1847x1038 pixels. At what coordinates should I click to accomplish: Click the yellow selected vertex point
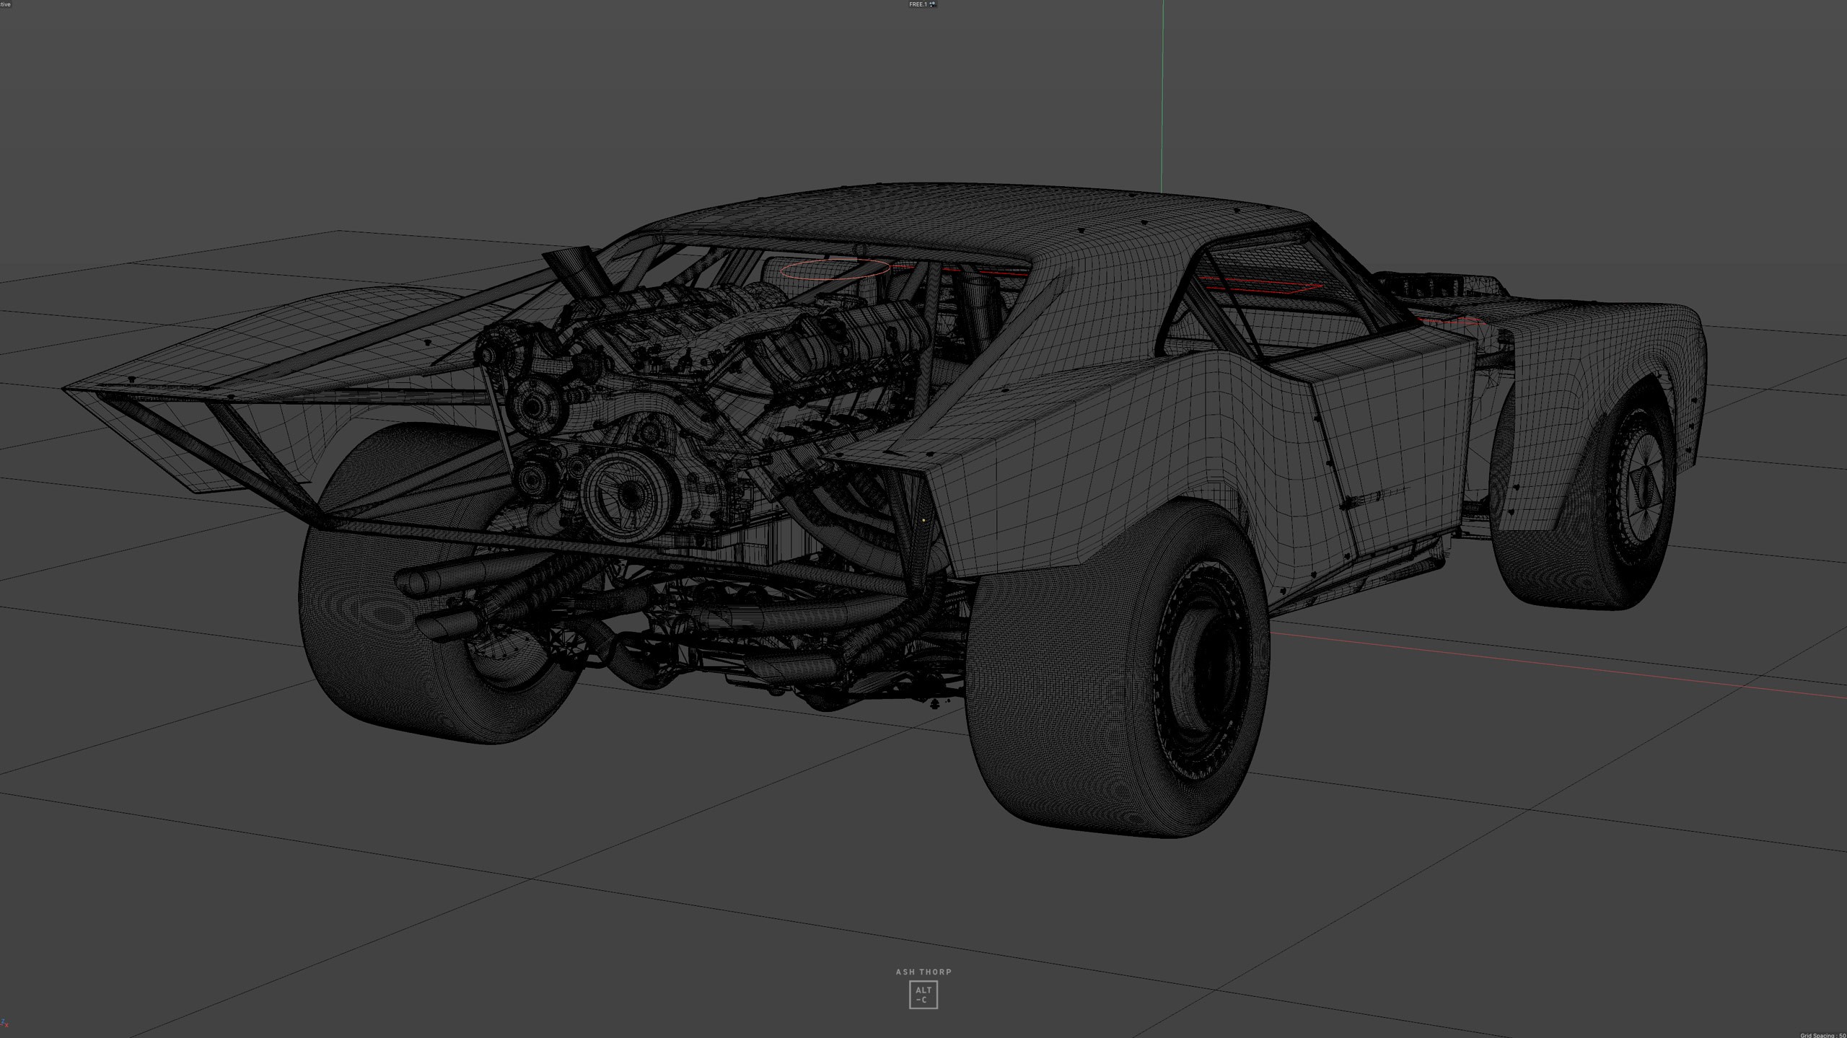(923, 519)
